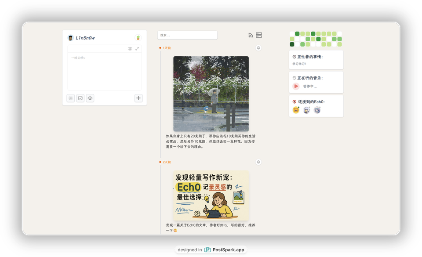Image resolution: width=422 pixels, height=257 pixels.
Task: Focus the 搜索... search field
Action: click(x=187, y=35)
